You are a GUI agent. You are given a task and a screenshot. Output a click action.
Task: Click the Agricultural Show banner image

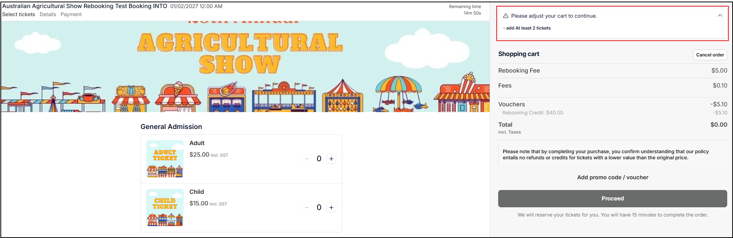pos(245,66)
